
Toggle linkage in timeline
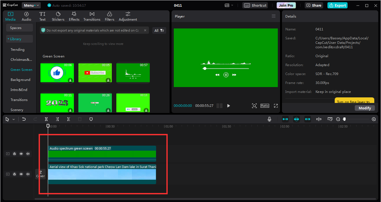(x=308, y=119)
